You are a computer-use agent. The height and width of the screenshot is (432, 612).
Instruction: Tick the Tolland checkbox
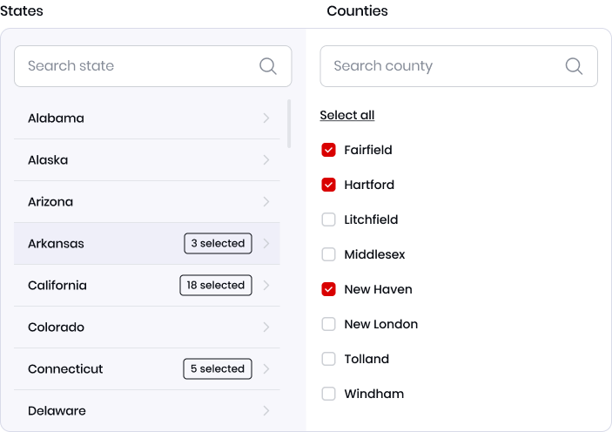[x=329, y=359]
